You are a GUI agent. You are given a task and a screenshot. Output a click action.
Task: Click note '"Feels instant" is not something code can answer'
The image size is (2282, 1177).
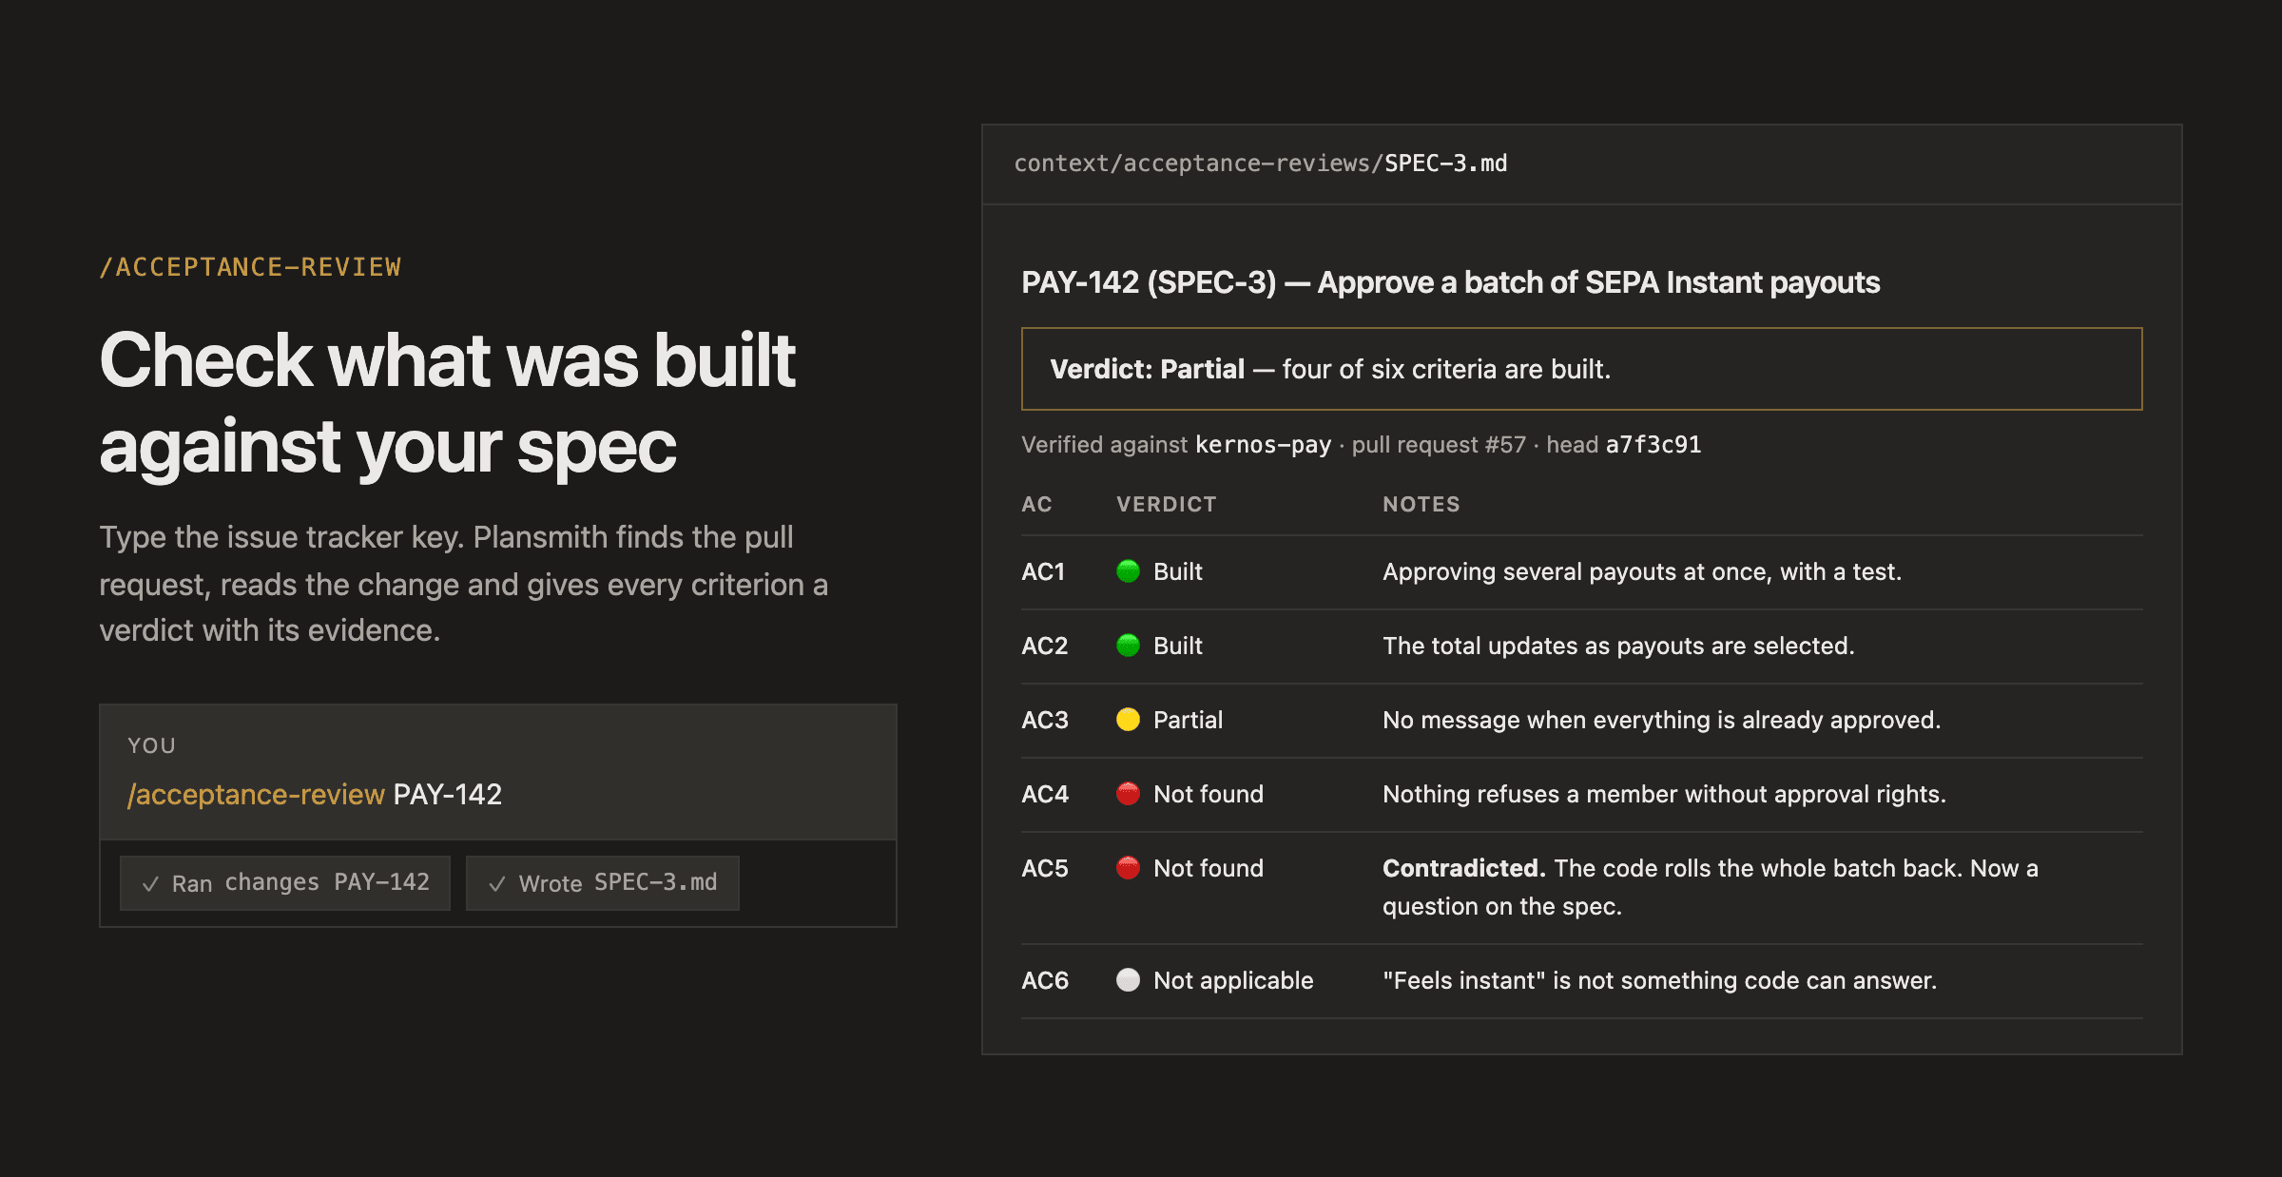[1659, 981]
